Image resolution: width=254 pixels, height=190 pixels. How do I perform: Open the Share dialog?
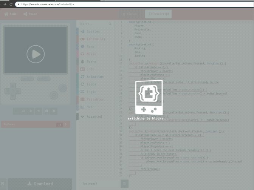30,14
